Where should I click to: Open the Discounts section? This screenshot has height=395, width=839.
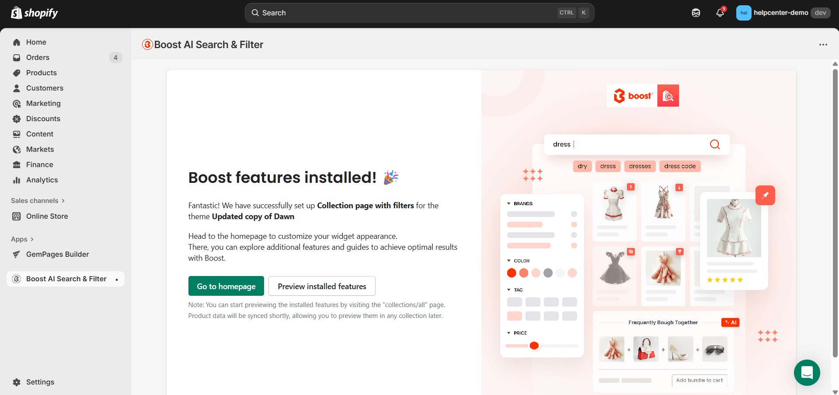[x=43, y=119]
